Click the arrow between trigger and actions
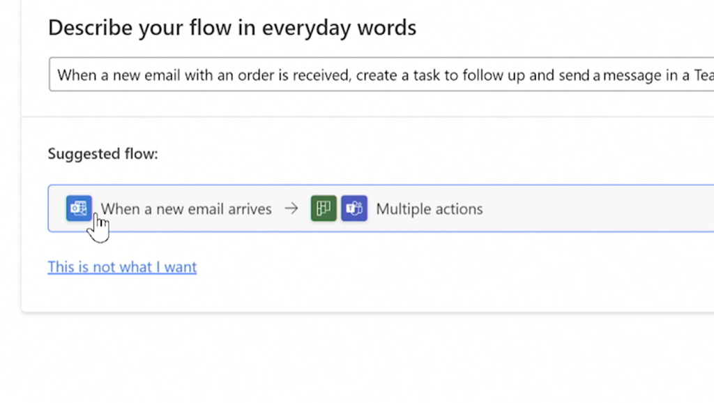The width and height of the screenshot is (714, 403). click(x=291, y=208)
